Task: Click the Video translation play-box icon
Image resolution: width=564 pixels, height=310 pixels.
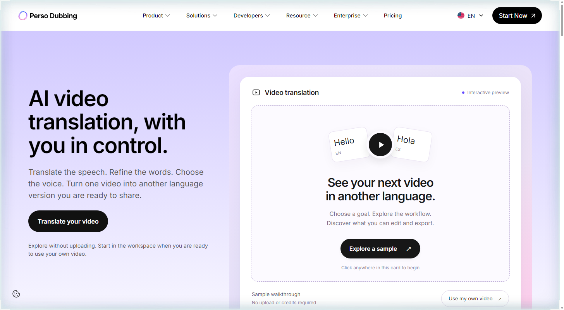Action: (x=256, y=93)
